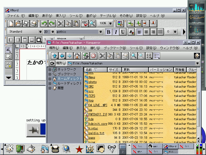Viewport: 206px width, 155px height.
Task: Align text right in KWord
Action: [153, 32]
